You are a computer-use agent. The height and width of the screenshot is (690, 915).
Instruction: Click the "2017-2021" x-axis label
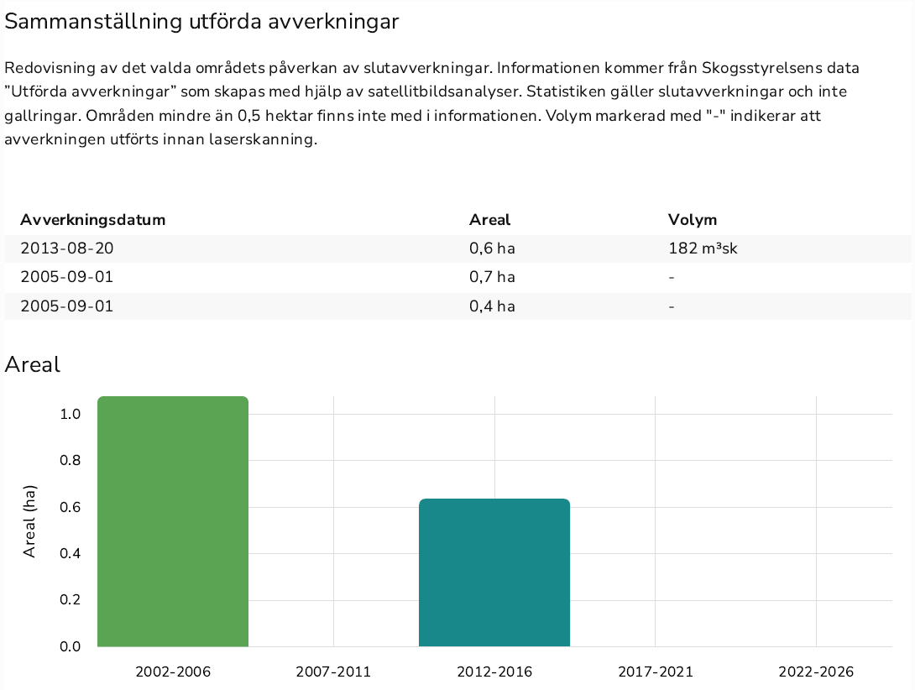tap(656, 672)
